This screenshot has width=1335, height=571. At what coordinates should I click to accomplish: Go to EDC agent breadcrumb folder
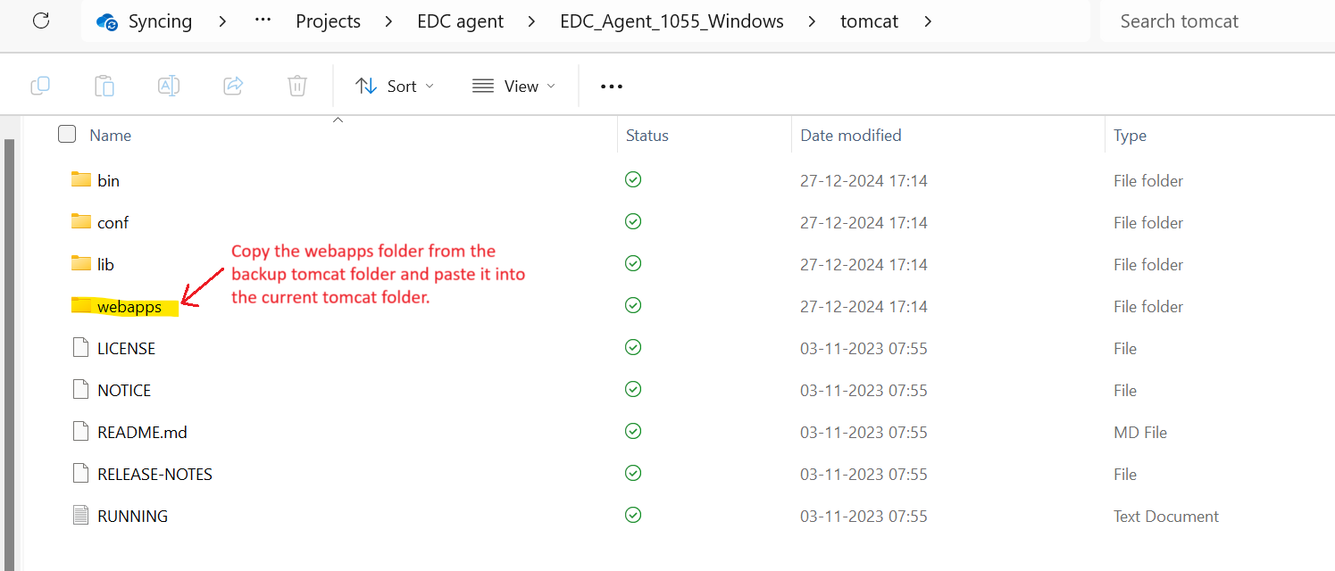pyautogui.click(x=461, y=21)
